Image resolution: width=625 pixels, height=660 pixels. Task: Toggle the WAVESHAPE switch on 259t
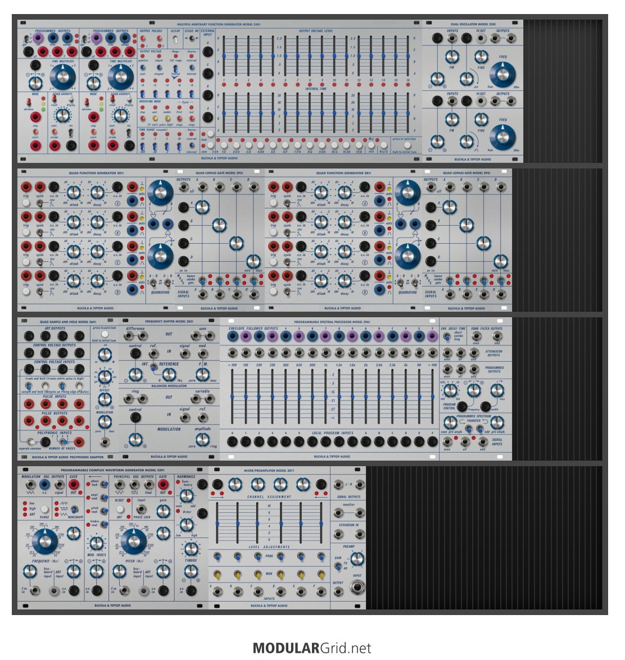[x=74, y=509]
